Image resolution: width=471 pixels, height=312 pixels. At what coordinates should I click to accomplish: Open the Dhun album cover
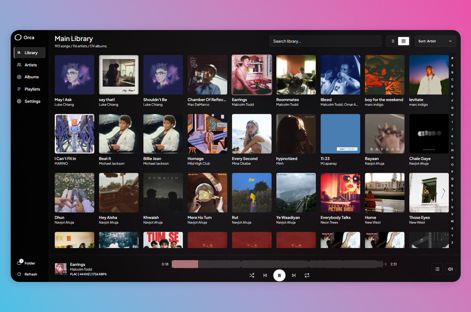75,193
